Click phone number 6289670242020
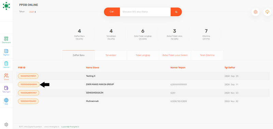273x129 pixels. [178, 101]
